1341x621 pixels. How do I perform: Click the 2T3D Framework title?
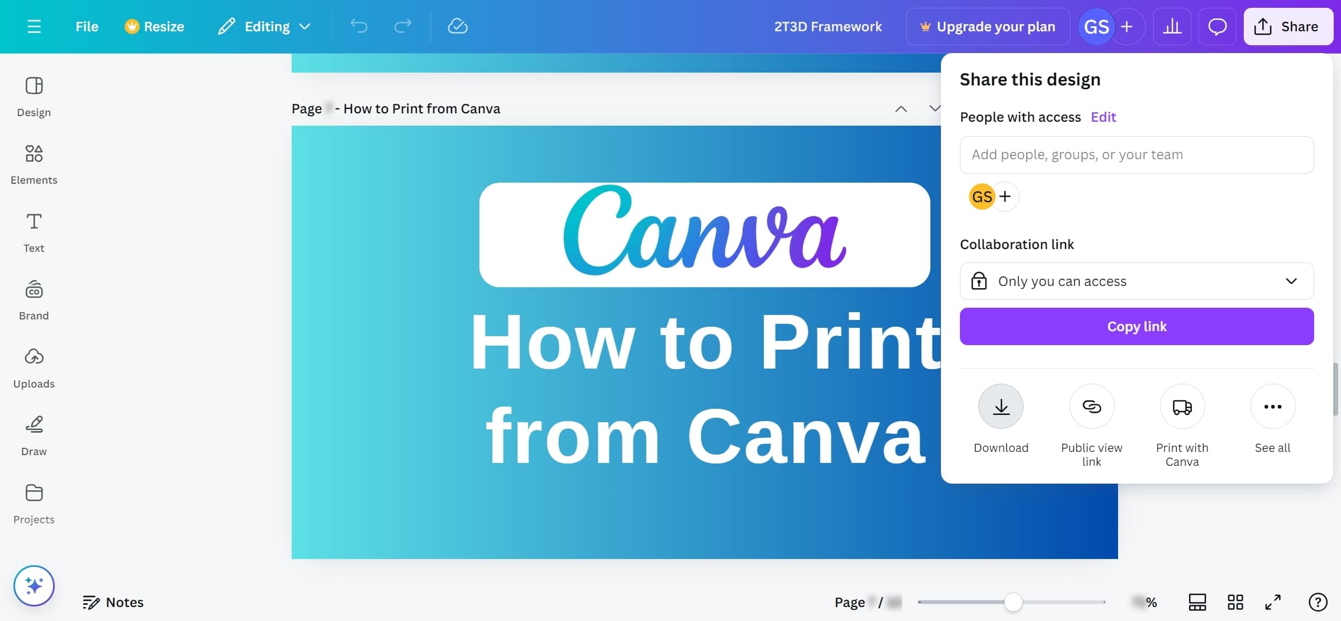pyautogui.click(x=828, y=26)
